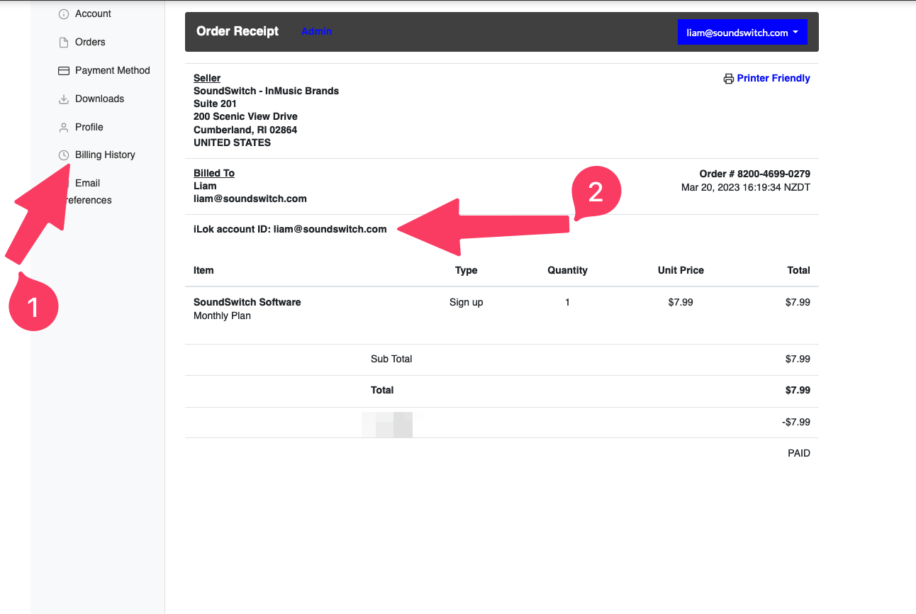Click the Suite 201 address line
The height and width of the screenshot is (614, 916).
click(x=216, y=104)
